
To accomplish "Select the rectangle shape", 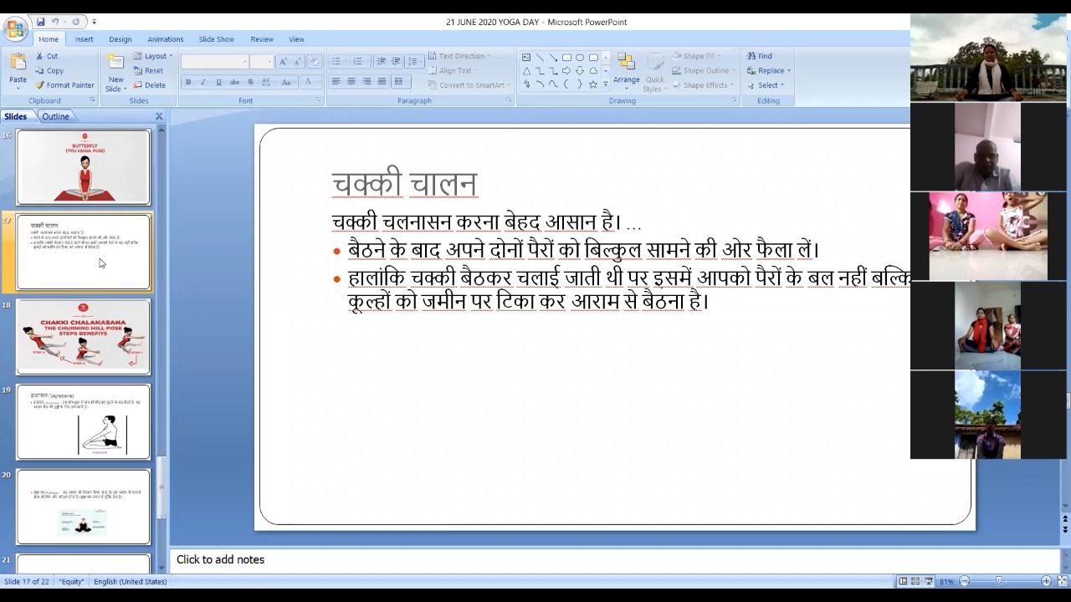I will click(x=566, y=58).
